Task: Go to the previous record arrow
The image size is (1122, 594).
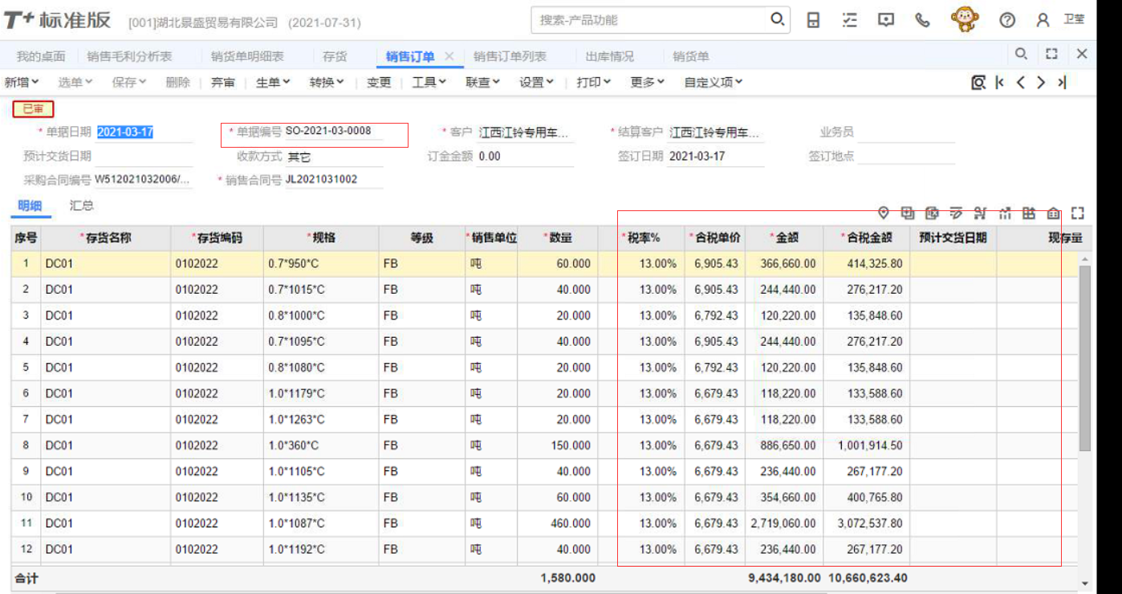Action: pyautogui.click(x=1020, y=82)
